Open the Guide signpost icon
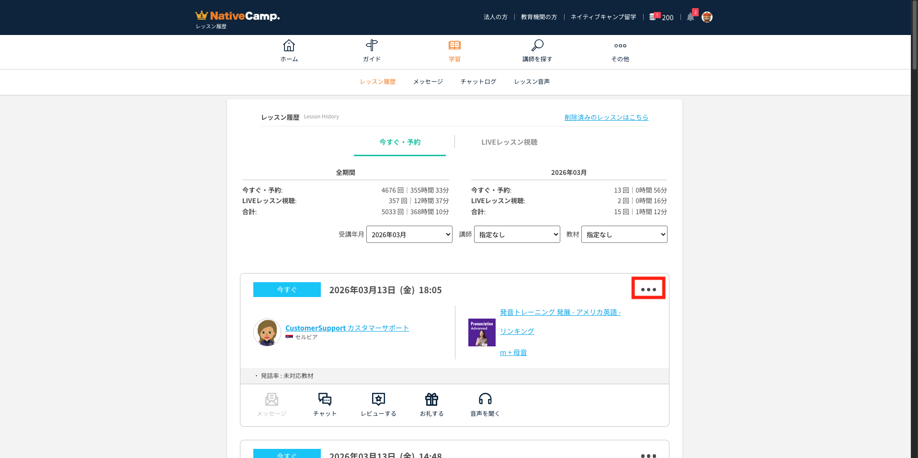The height and width of the screenshot is (458, 918). click(372, 46)
